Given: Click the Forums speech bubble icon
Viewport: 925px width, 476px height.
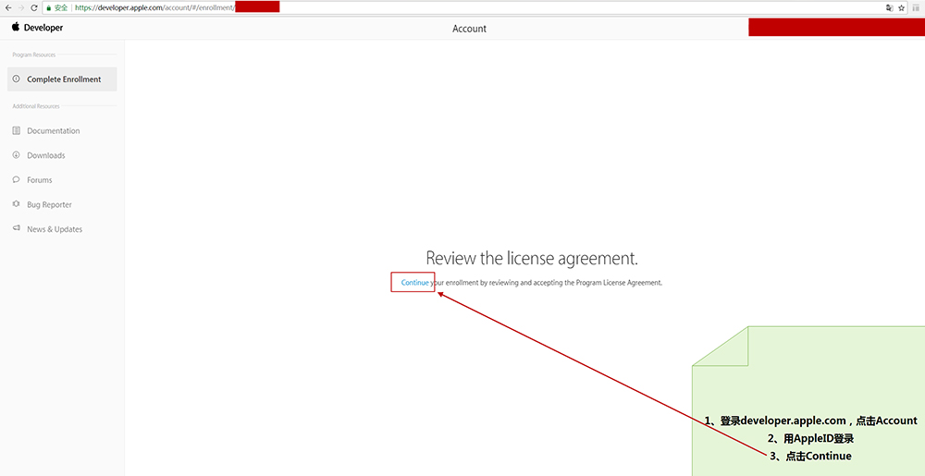Looking at the screenshot, I should [x=17, y=180].
